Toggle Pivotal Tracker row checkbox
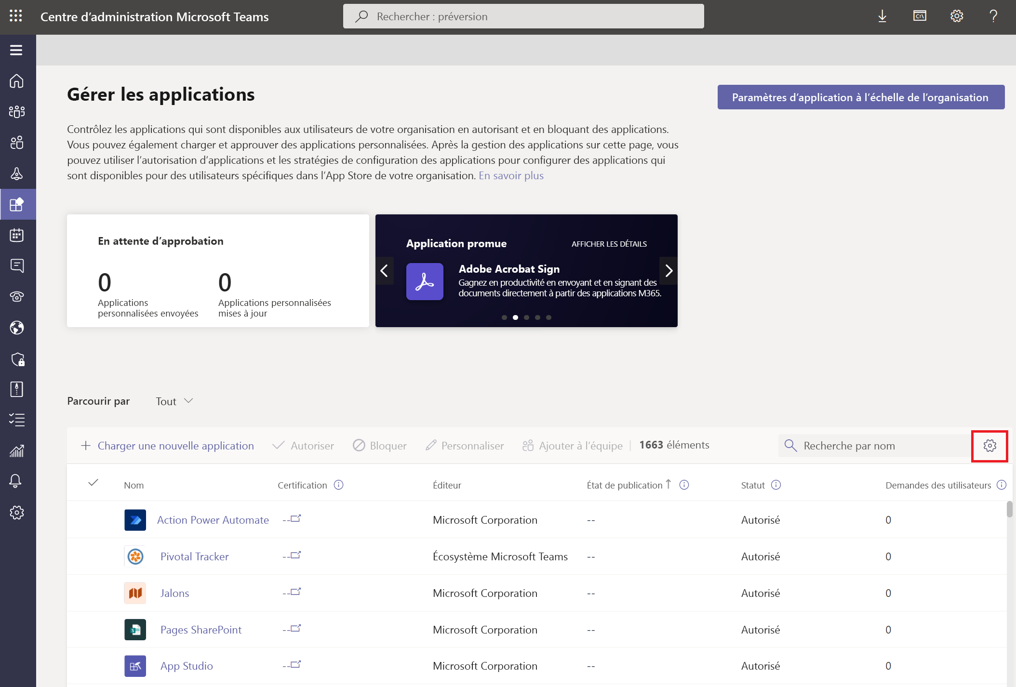Image resolution: width=1016 pixels, height=687 pixels. 94,556
